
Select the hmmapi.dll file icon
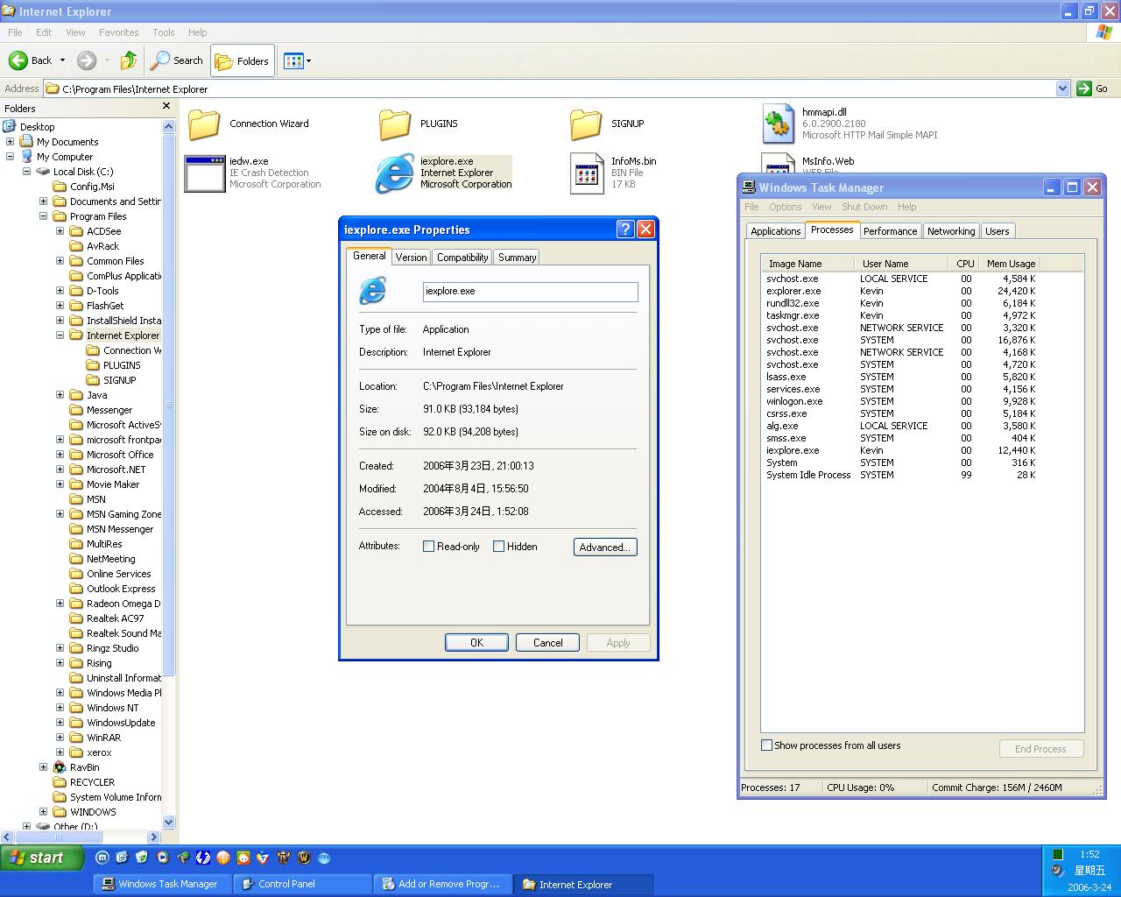pos(778,124)
